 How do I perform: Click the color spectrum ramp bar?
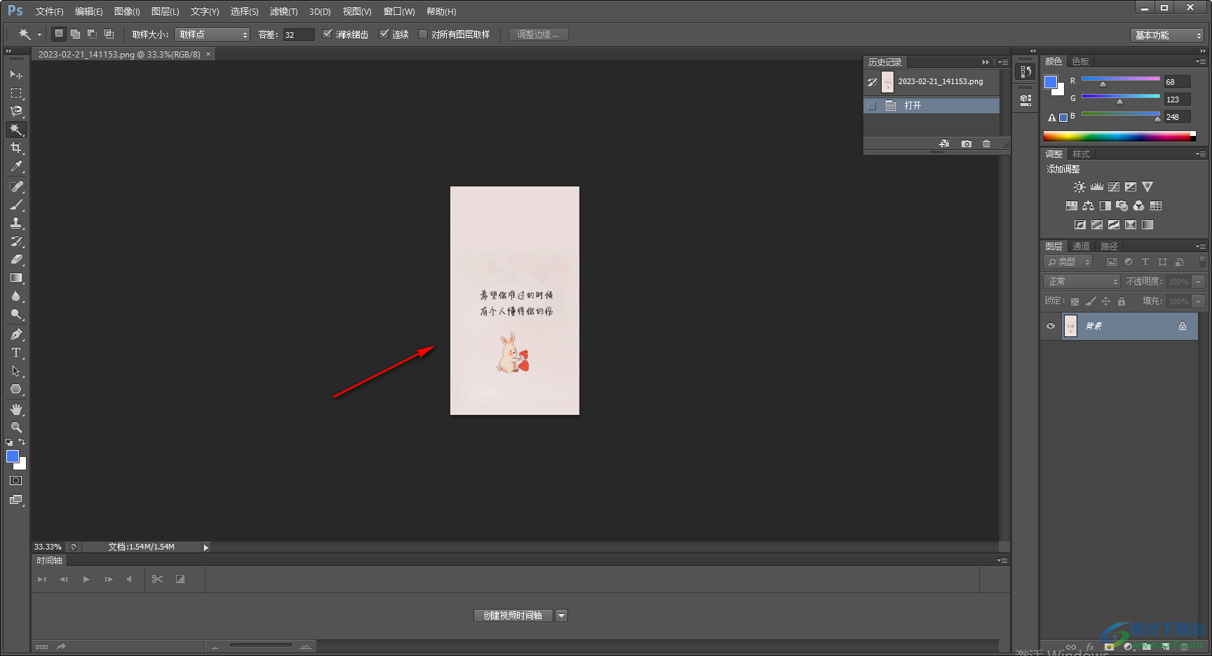1119,136
